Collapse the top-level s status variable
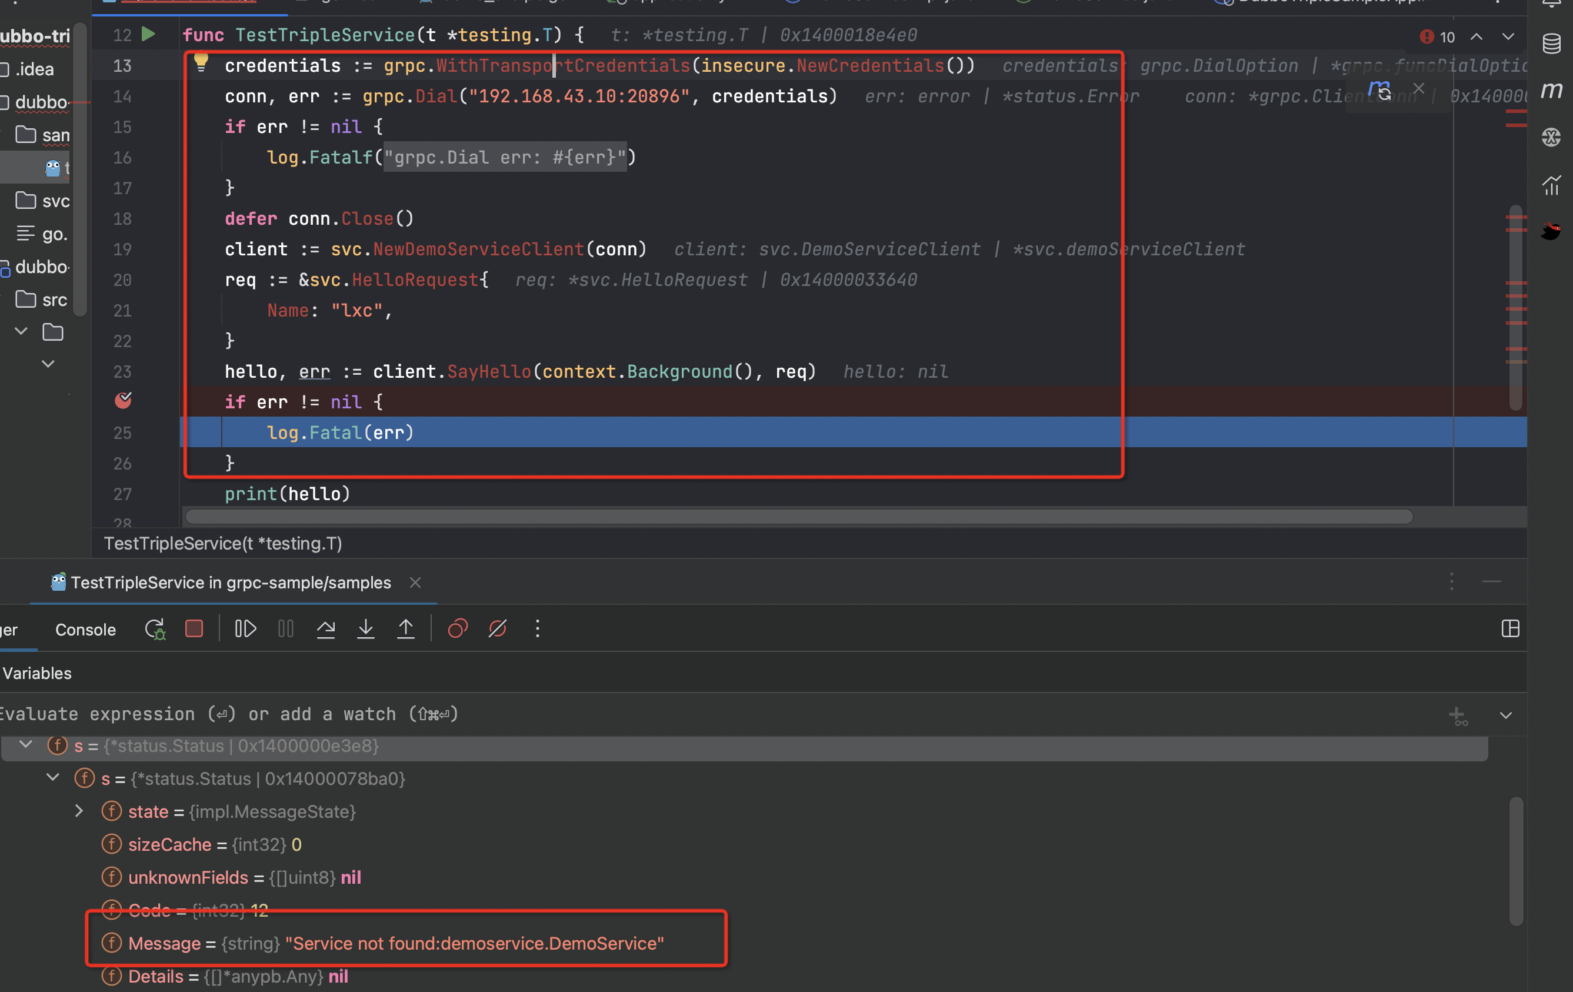This screenshot has height=992, width=1573. click(25, 744)
